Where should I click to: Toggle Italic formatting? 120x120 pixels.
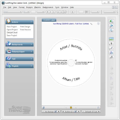click(x=51, y=12)
